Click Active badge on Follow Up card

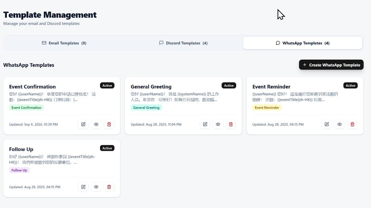pyautogui.click(x=107, y=148)
